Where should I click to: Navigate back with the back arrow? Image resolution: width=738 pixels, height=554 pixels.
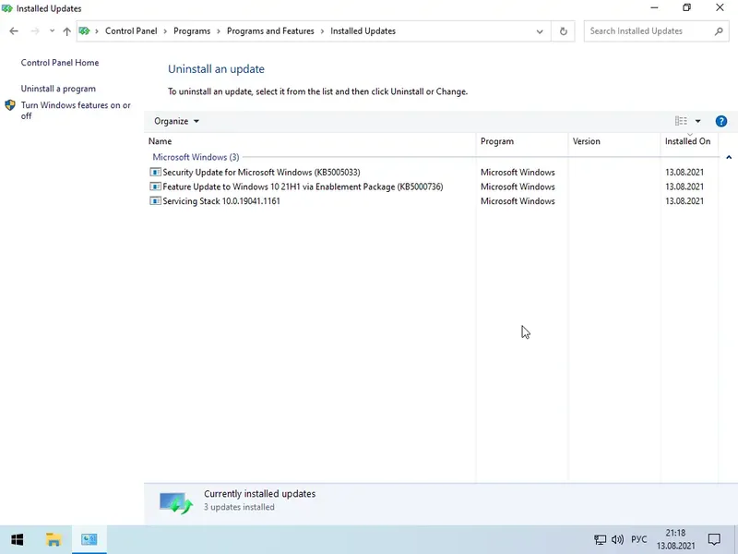coord(13,30)
